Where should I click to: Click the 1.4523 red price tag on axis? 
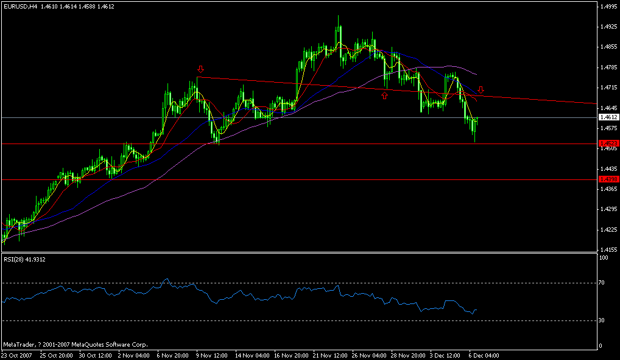pos(608,144)
